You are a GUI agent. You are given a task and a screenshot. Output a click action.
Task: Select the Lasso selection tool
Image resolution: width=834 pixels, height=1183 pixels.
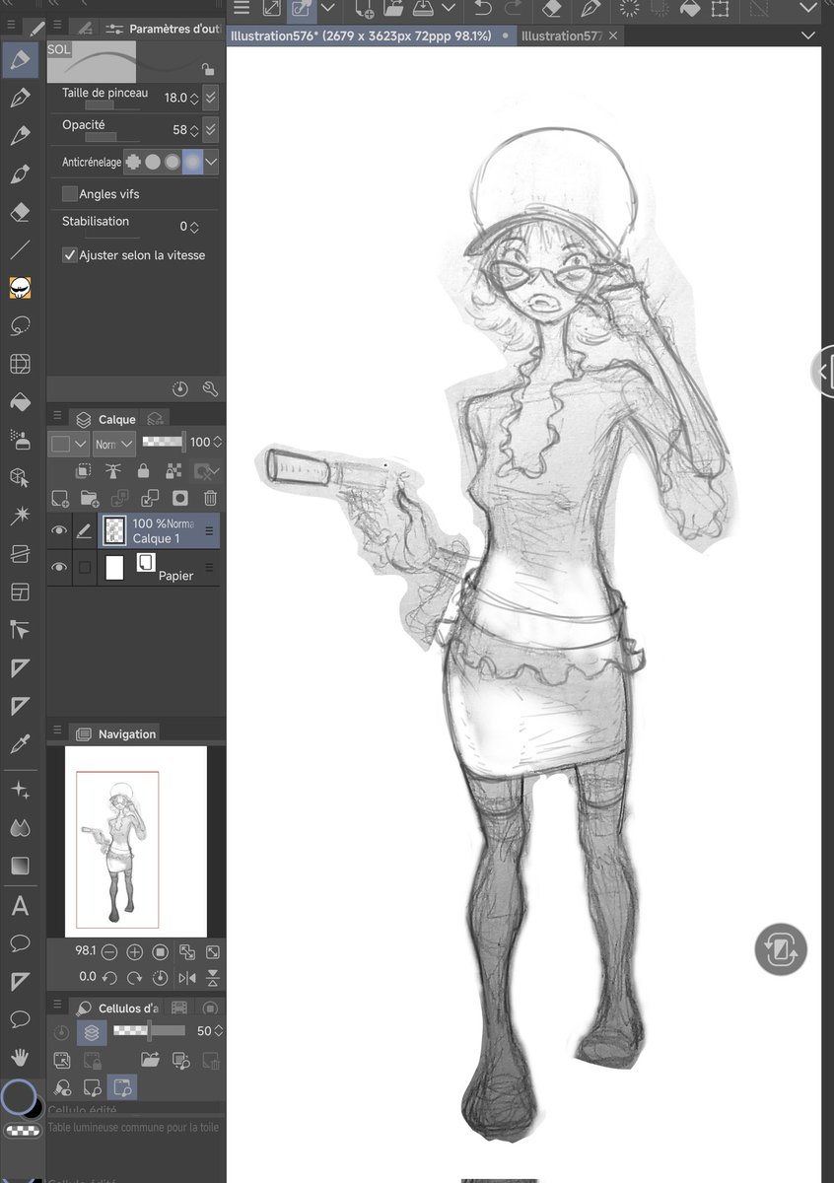[20, 325]
